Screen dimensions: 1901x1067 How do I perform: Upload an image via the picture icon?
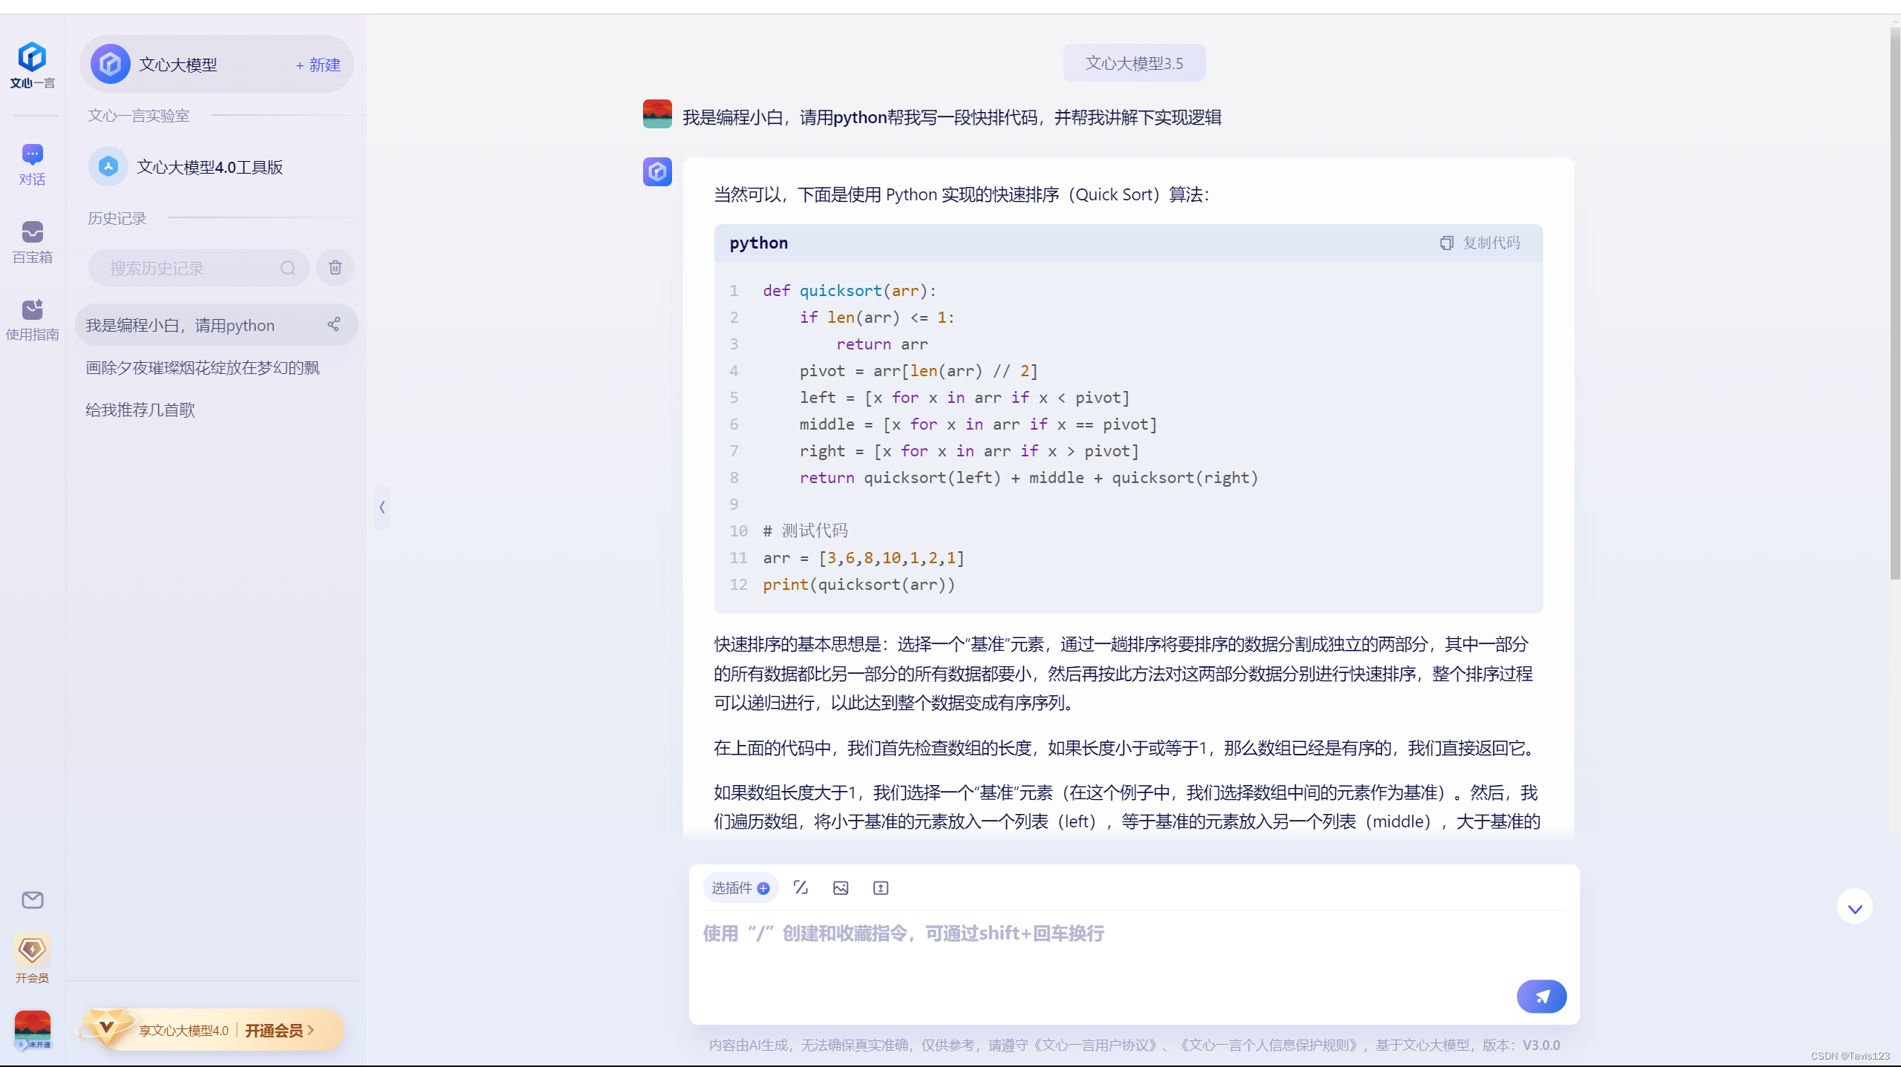tap(841, 888)
